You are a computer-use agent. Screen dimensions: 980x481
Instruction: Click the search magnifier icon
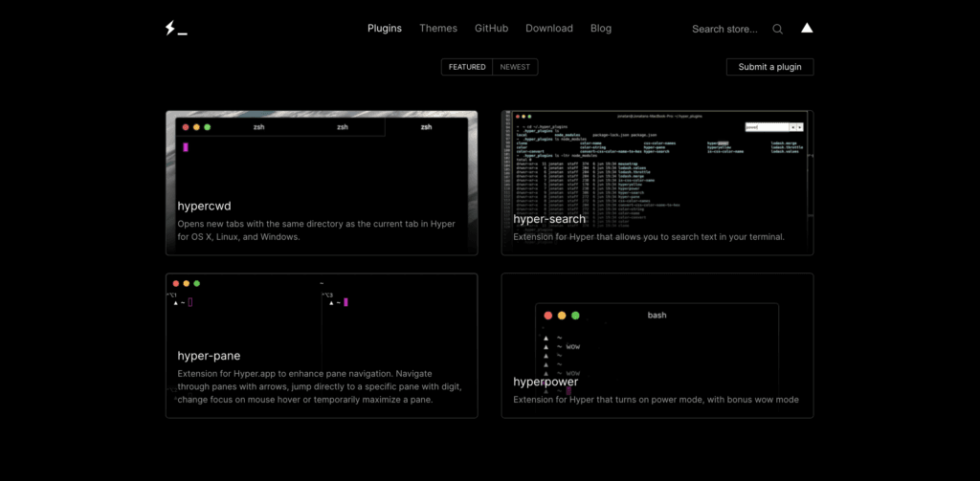point(777,29)
